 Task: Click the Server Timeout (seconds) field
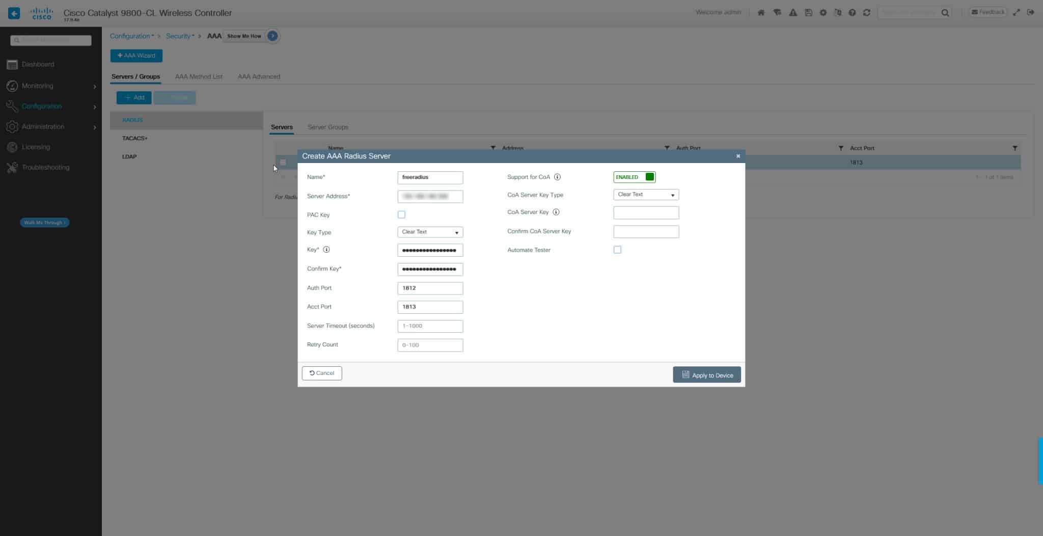430,326
